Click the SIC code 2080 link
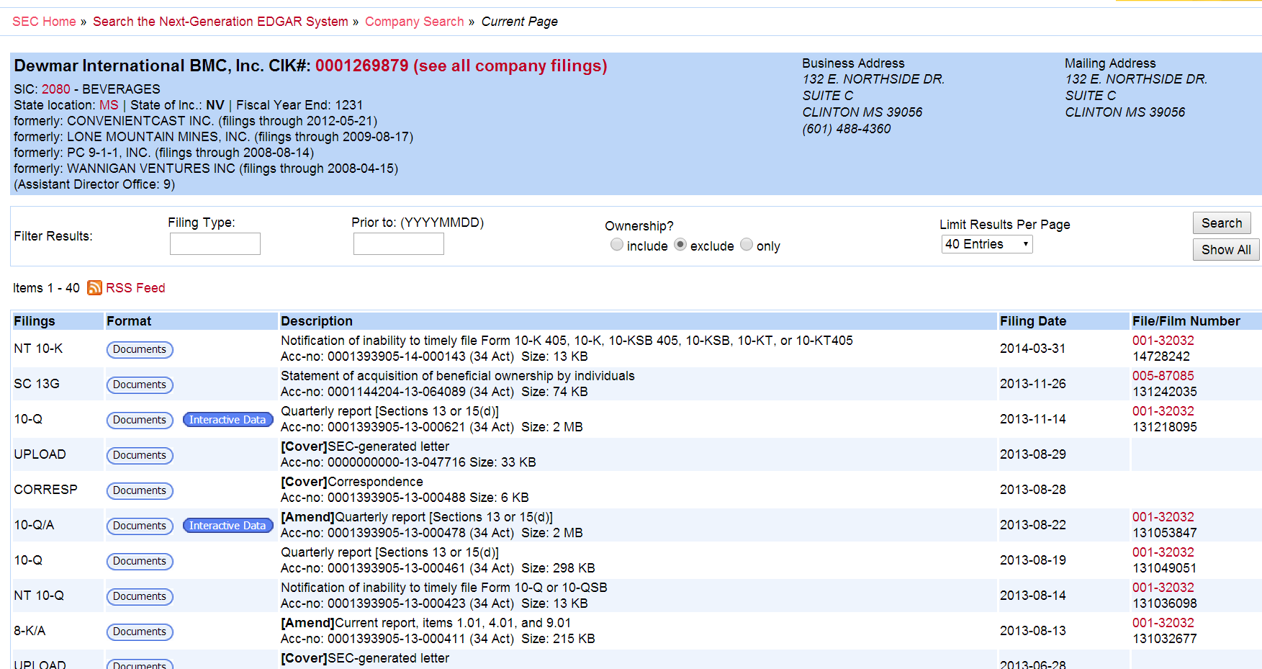1262x669 pixels. [x=56, y=89]
